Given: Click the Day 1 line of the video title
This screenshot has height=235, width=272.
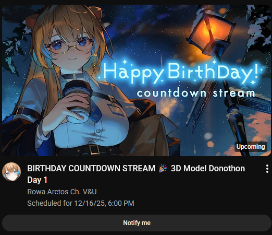Looking at the screenshot, I should (x=37, y=180).
